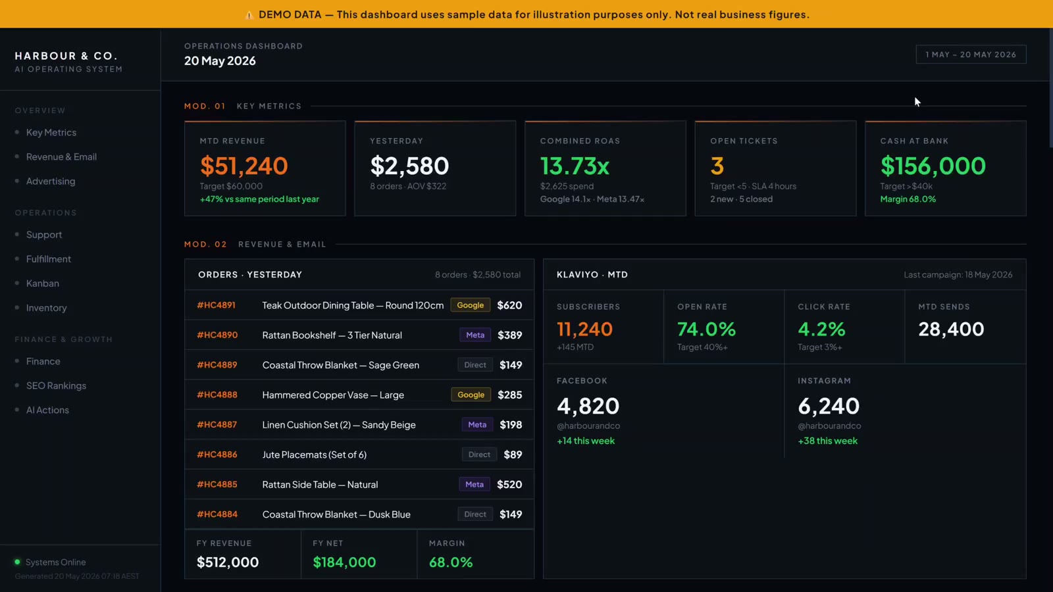Image resolution: width=1053 pixels, height=592 pixels.
Task: Open the Kanban sidebar item
Action: pyautogui.click(x=43, y=284)
